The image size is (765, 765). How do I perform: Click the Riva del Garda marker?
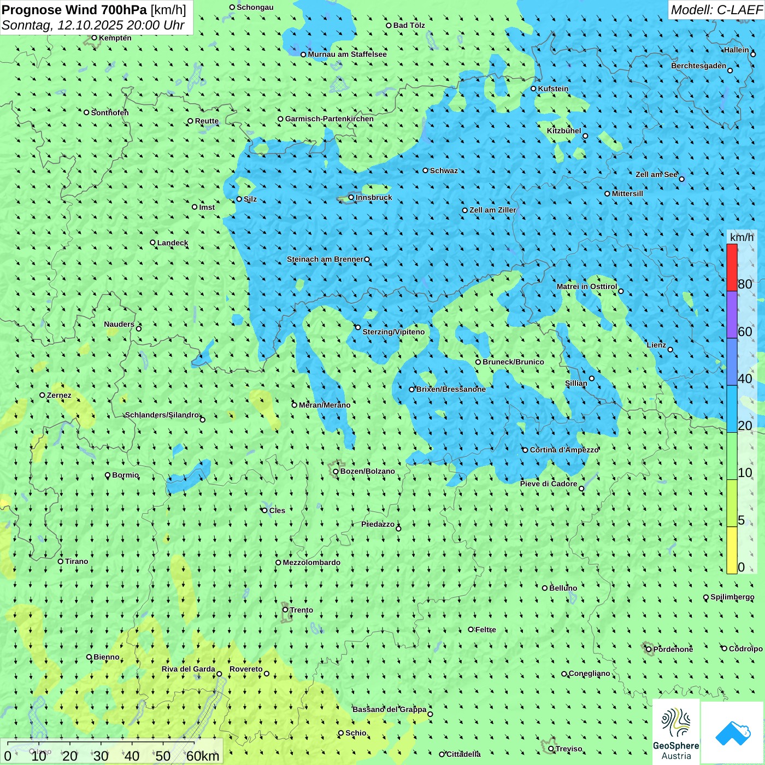[x=219, y=674]
